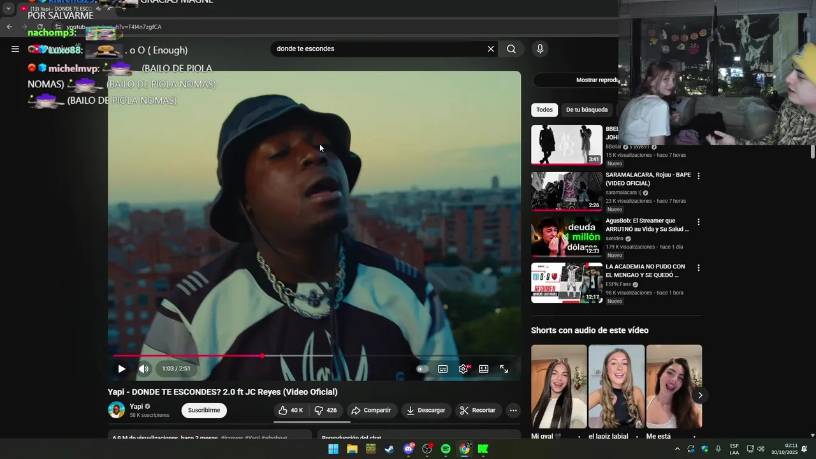The height and width of the screenshot is (459, 816).
Task: Click the Suscribirme button
Action: (204, 411)
